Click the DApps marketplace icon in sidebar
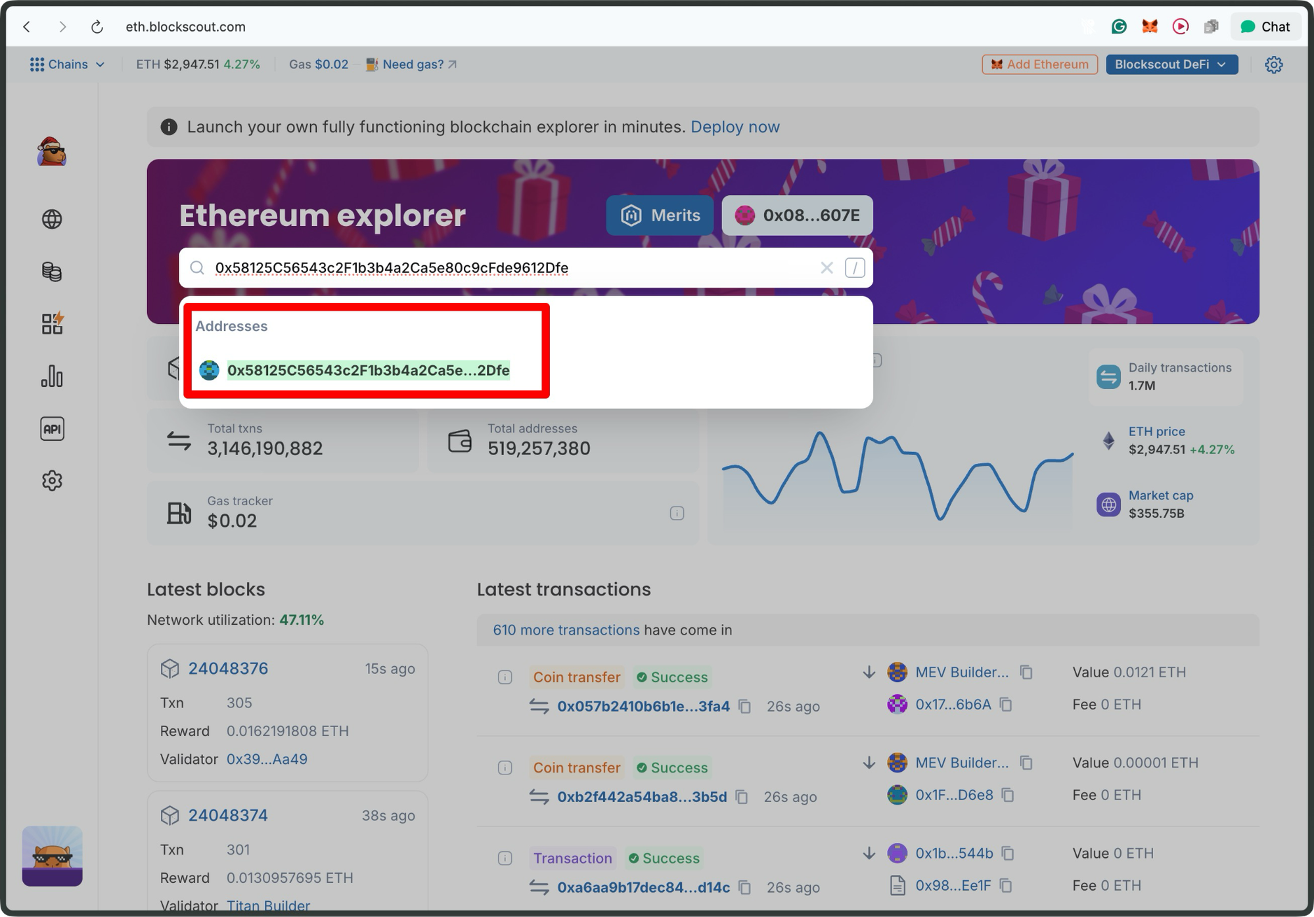 pyautogui.click(x=52, y=323)
